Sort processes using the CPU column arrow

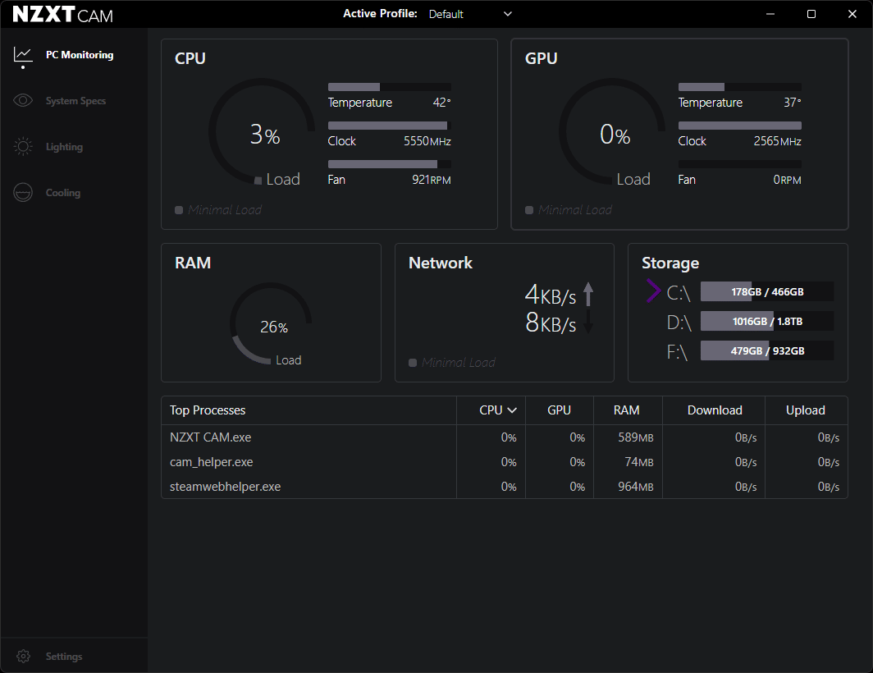[x=512, y=410]
